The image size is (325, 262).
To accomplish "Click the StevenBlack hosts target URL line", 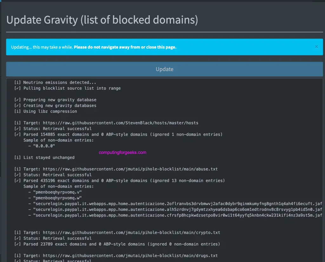I will click(106, 123).
